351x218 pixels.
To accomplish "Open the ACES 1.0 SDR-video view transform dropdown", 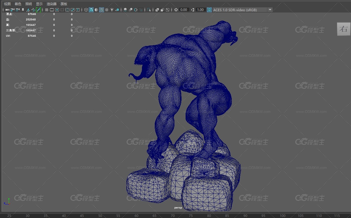I will [242, 10].
